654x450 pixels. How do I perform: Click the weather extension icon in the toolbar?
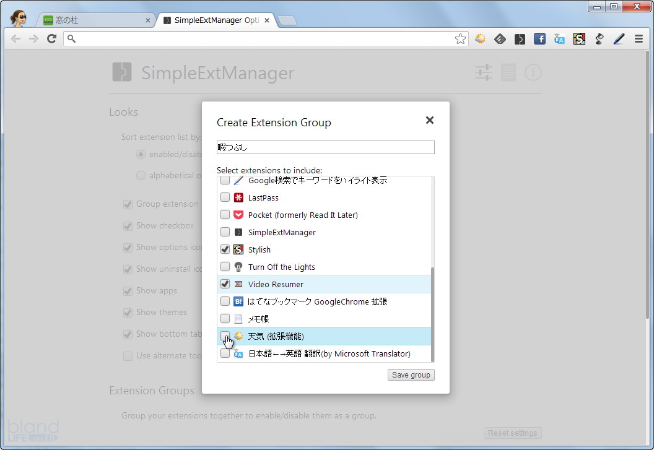click(480, 39)
